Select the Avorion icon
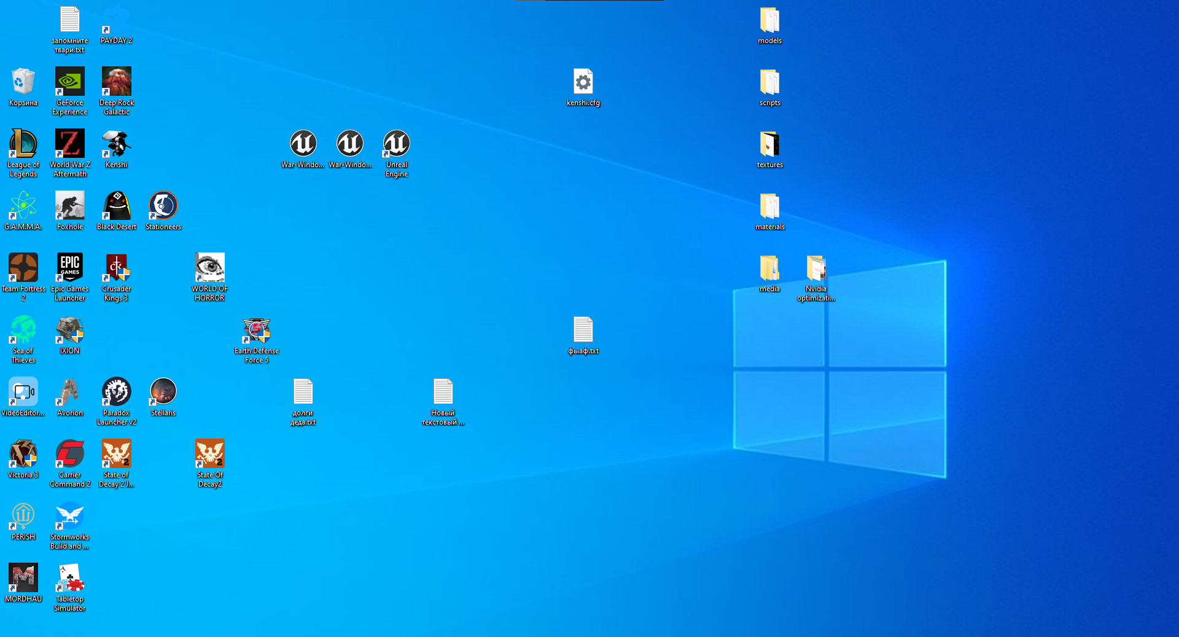Viewport: 1179px width, 637px height. (70, 397)
